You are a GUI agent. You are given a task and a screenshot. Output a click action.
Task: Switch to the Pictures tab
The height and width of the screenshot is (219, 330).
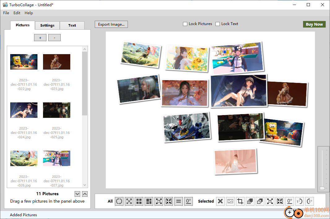click(x=23, y=25)
